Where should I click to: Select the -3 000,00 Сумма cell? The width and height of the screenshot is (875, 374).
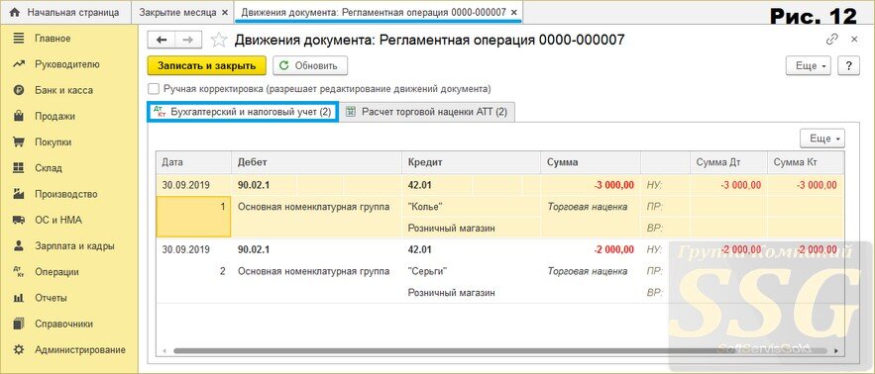pyautogui.click(x=591, y=185)
